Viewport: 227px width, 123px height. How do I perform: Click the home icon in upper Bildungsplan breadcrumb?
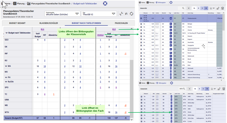tap(140, 3)
